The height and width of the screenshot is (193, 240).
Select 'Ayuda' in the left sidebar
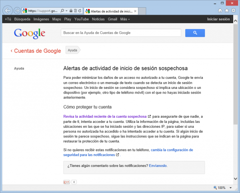19,68
